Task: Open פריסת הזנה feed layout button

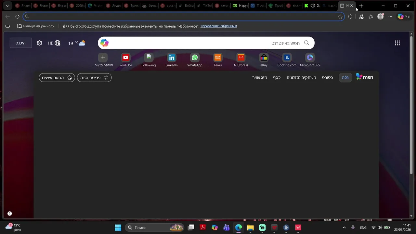Action: click(94, 78)
